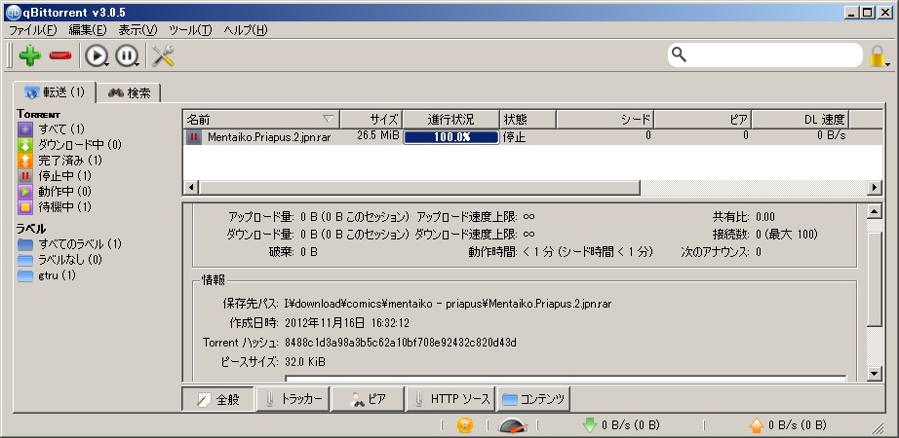Image resolution: width=899 pixels, height=438 pixels.
Task: Open options via the wrench tools icon
Action: (x=163, y=55)
